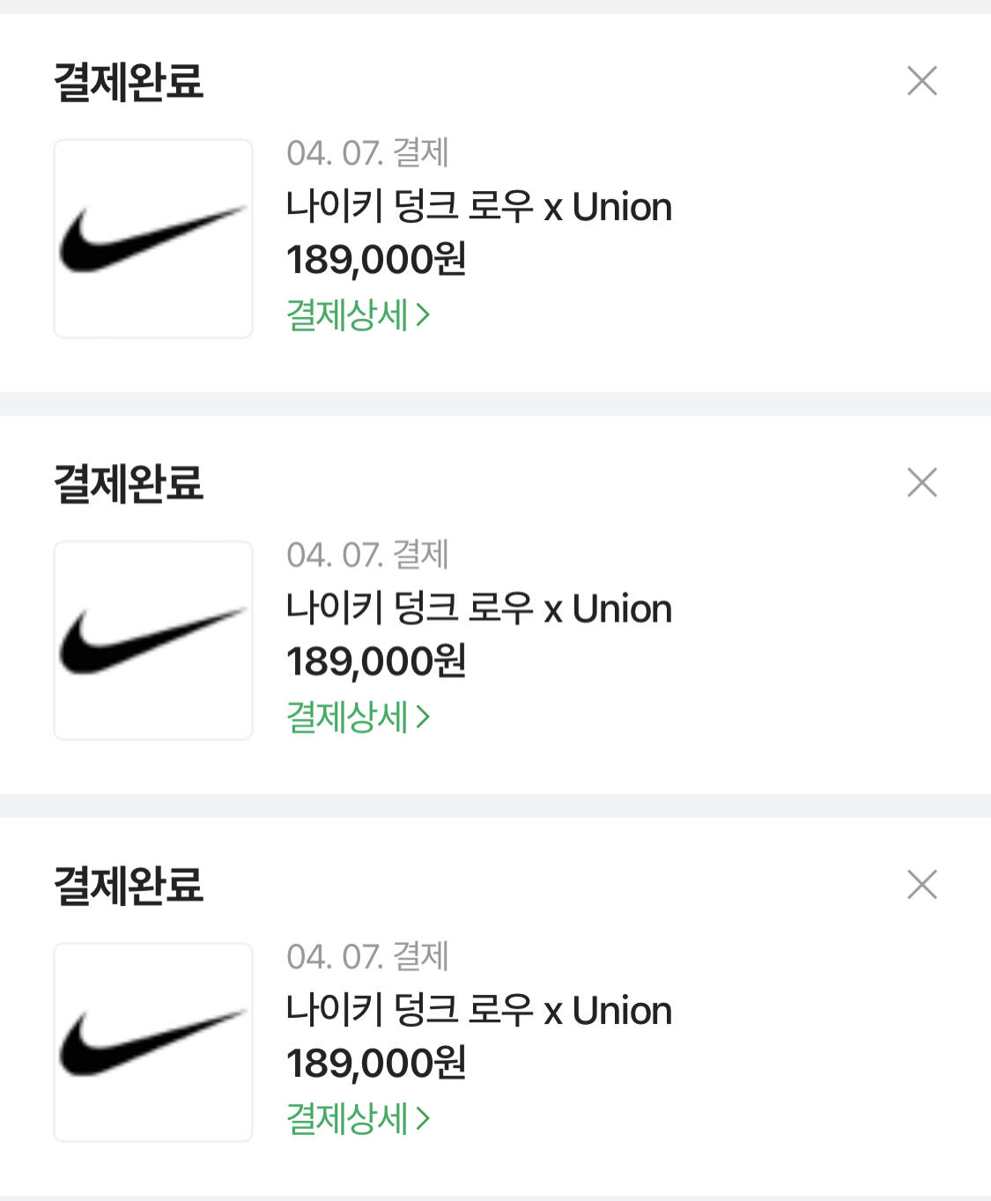Open 결제상세 link in the second order
Image resolution: width=991 pixels, height=1201 pixels.
tap(358, 717)
